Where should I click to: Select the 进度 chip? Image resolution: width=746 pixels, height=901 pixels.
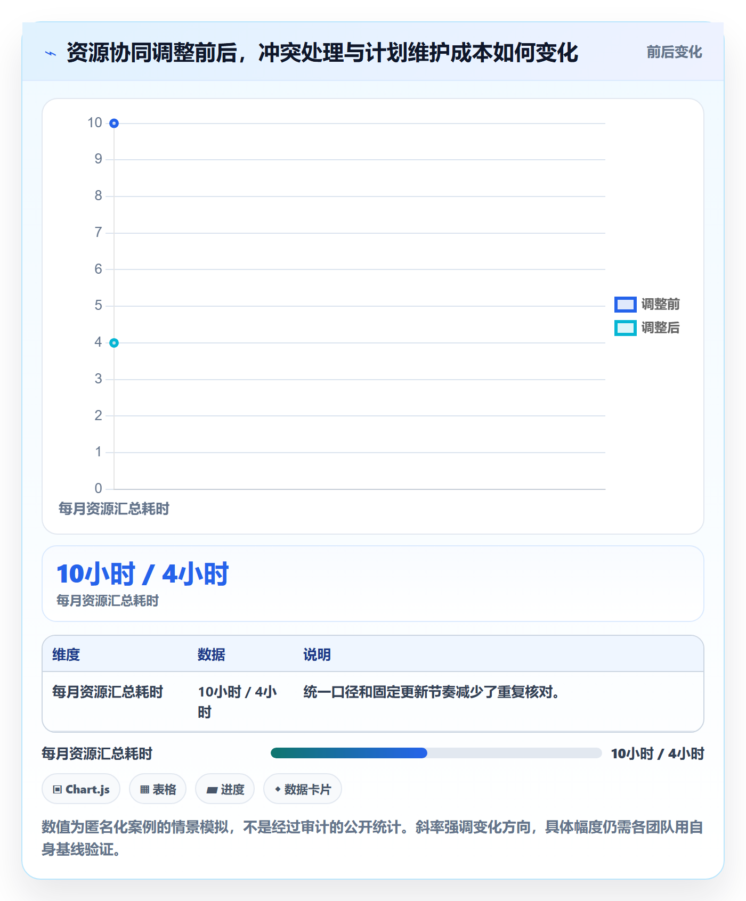click(x=225, y=789)
